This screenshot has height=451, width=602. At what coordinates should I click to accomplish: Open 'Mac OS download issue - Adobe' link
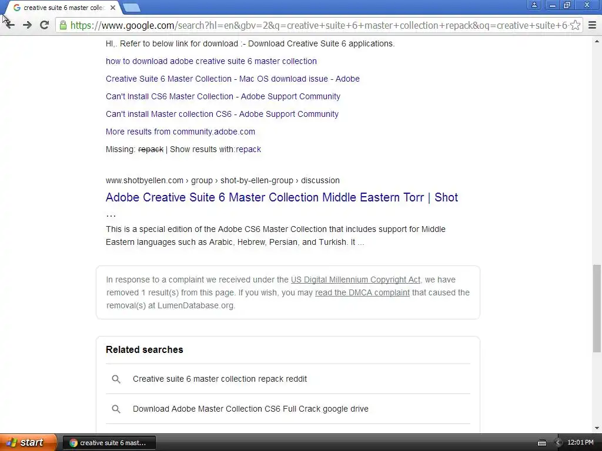pyautogui.click(x=233, y=79)
